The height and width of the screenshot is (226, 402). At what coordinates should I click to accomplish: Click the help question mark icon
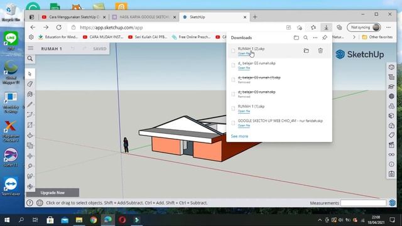[30, 203]
